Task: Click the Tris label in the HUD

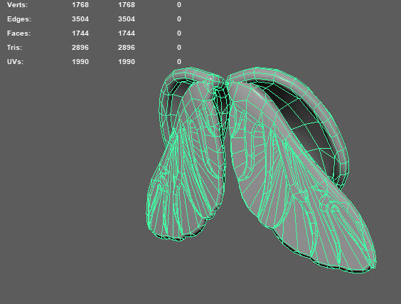Action: [15, 48]
